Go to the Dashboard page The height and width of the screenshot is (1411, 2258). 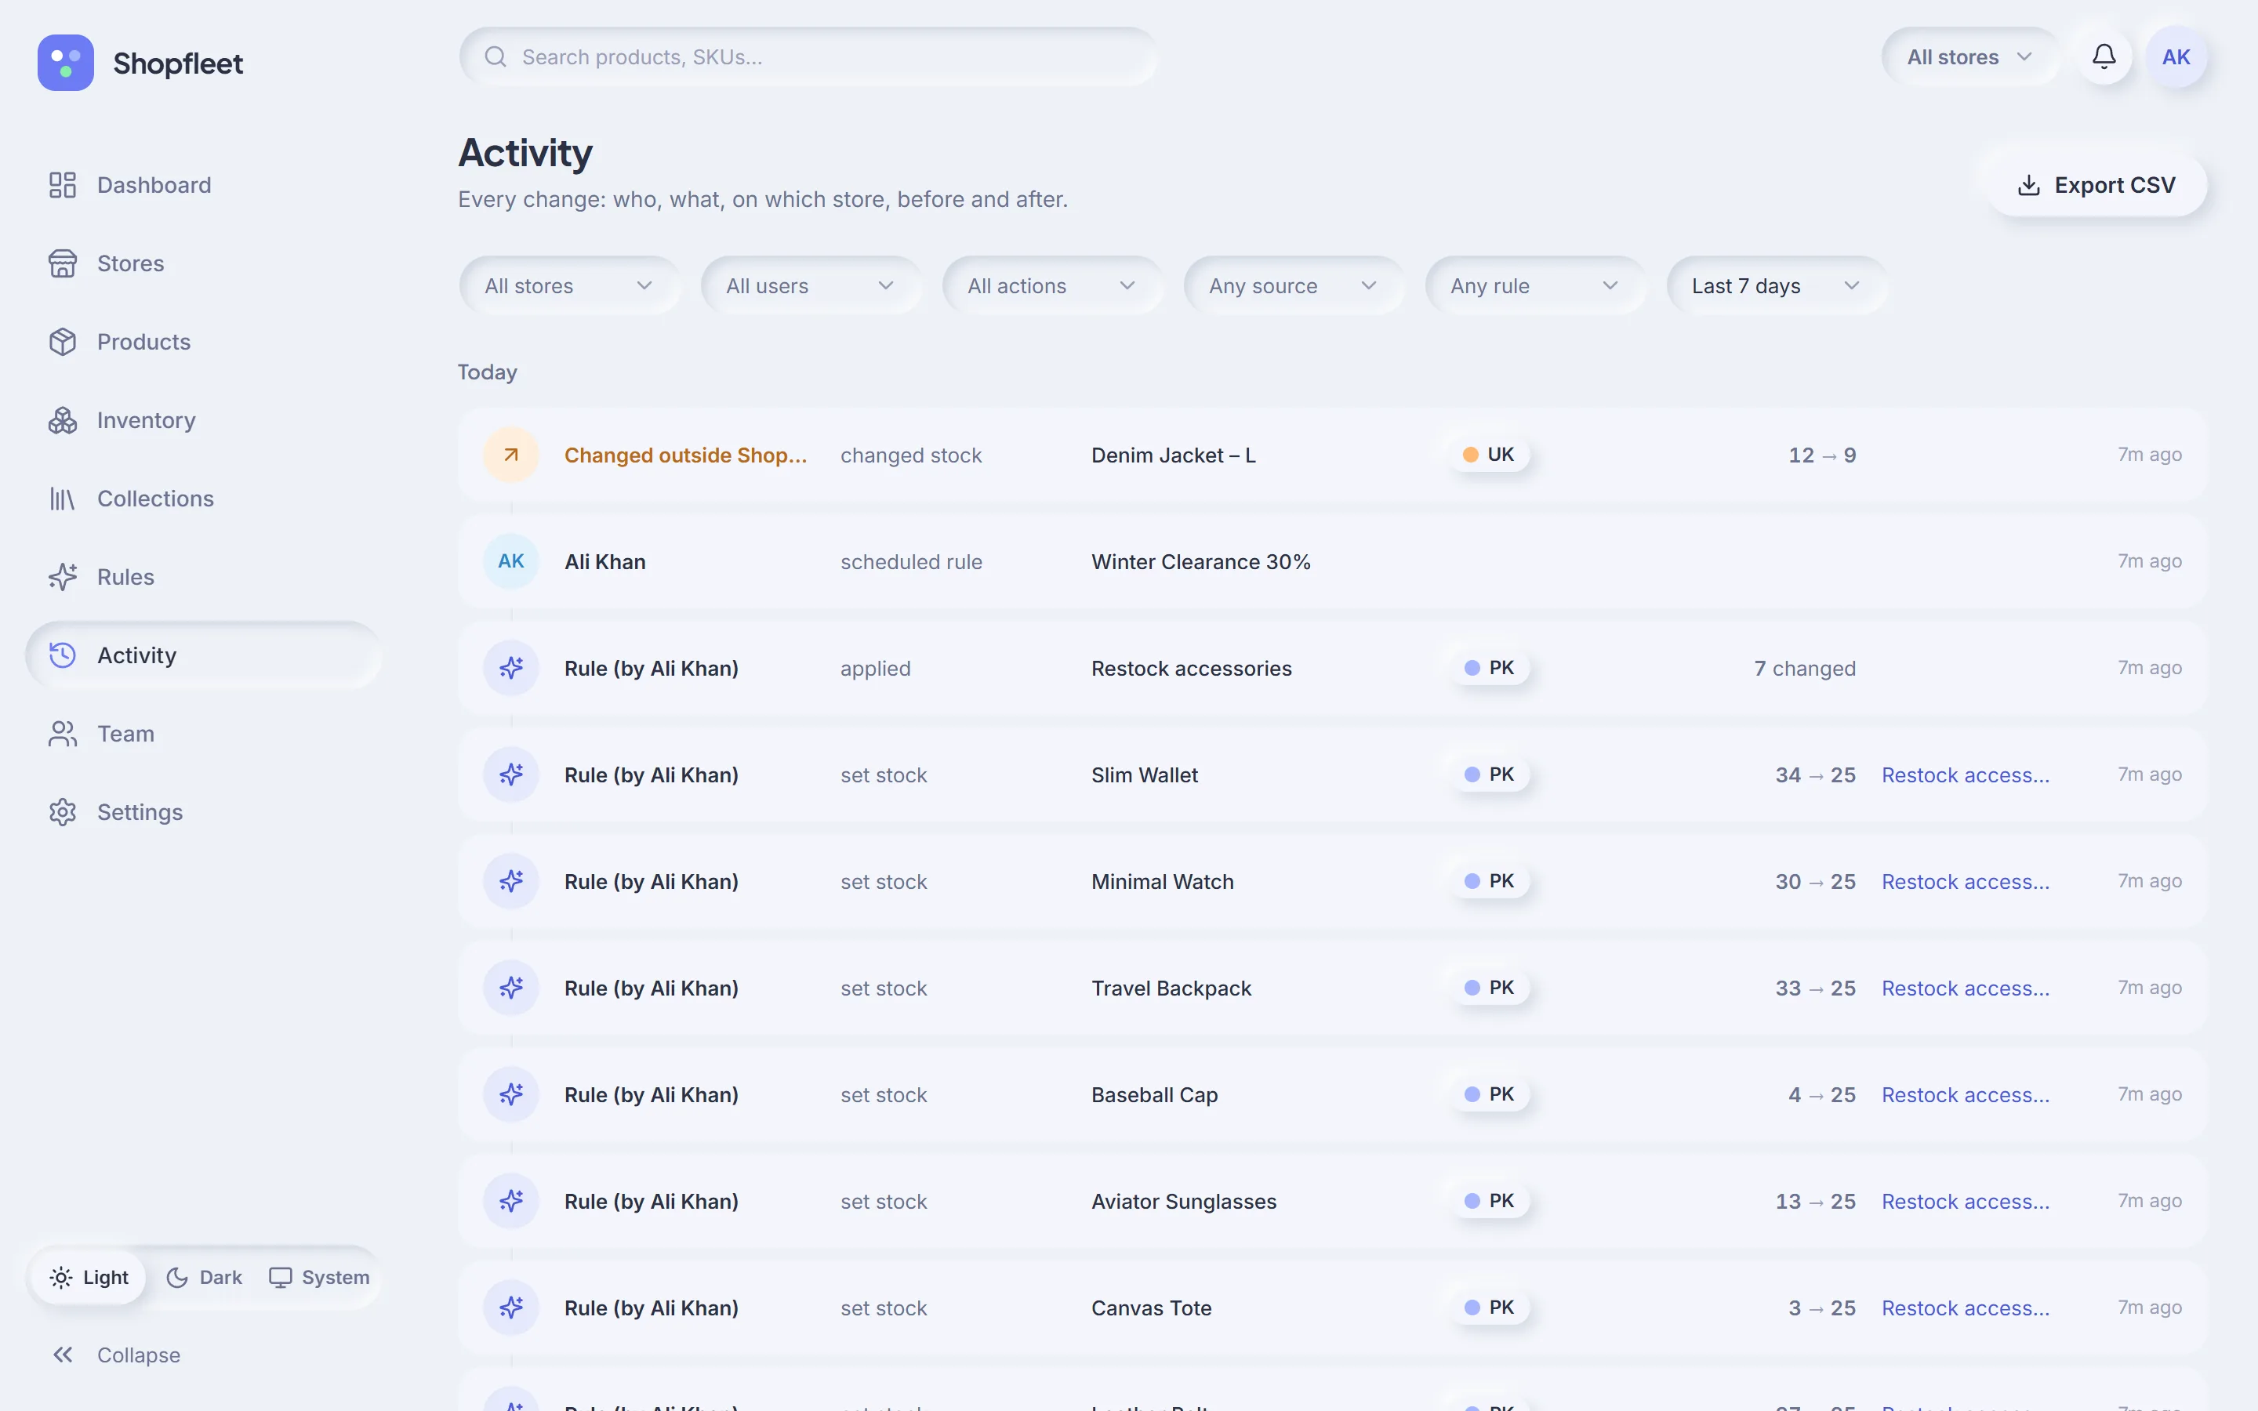(202, 185)
